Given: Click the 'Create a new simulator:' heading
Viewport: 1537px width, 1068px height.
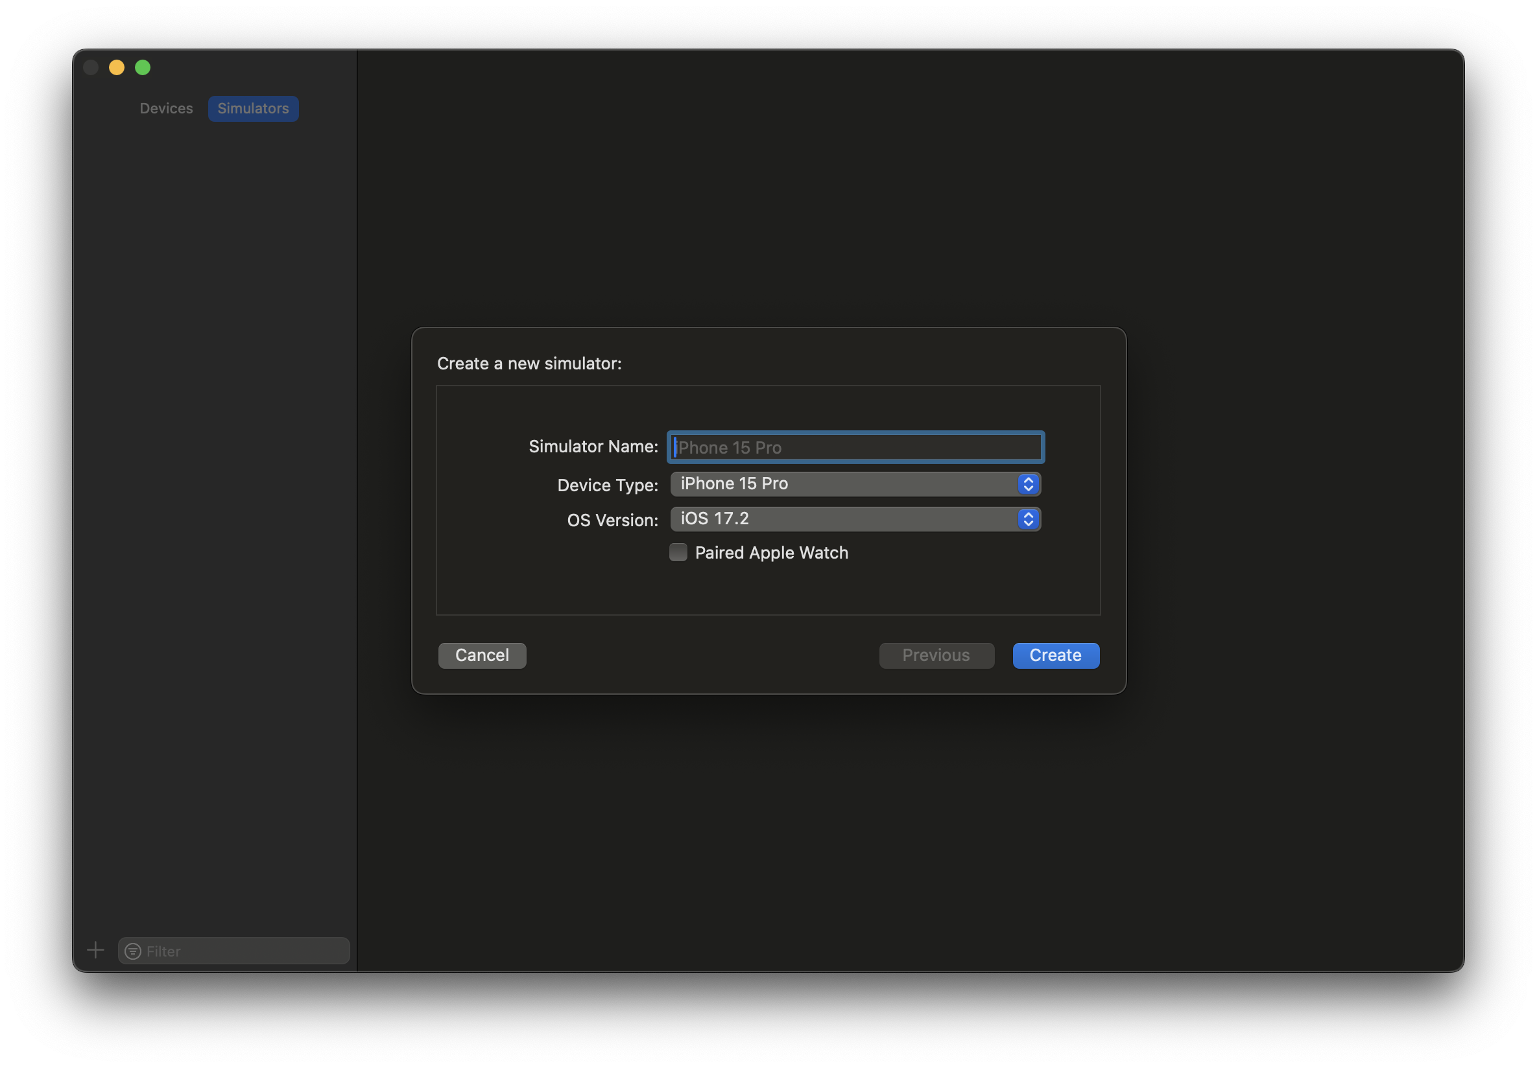Looking at the screenshot, I should [x=529, y=363].
